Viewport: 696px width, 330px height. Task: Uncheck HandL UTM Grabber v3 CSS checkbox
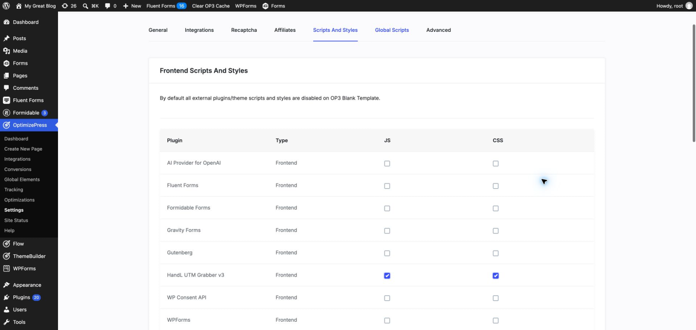tap(495, 275)
